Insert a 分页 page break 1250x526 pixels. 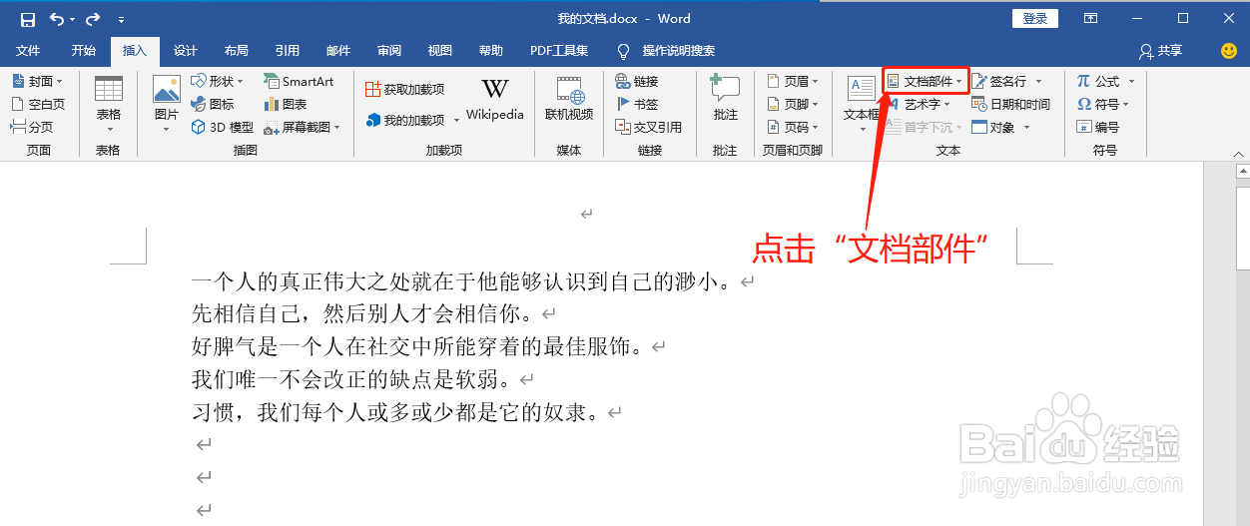point(32,127)
